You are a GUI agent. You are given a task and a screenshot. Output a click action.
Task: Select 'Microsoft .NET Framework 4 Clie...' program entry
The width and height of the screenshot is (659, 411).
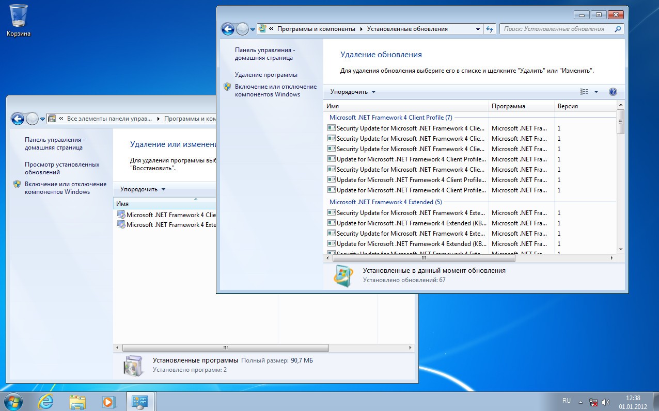coord(167,215)
